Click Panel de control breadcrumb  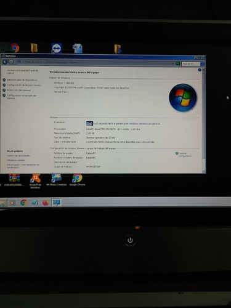[x=33, y=62]
